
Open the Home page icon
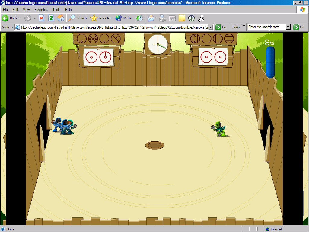tap(61, 18)
